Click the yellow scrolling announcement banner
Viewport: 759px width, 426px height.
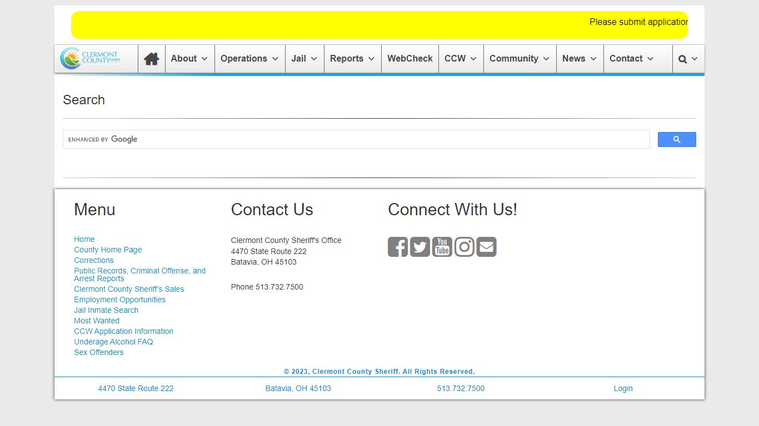(x=379, y=25)
